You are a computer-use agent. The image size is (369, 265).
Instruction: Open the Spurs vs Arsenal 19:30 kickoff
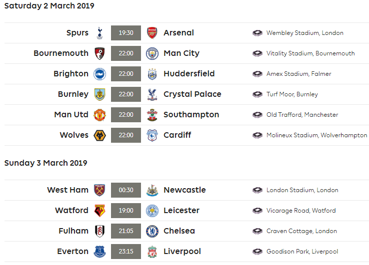pyautogui.click(x=125, y=33)
